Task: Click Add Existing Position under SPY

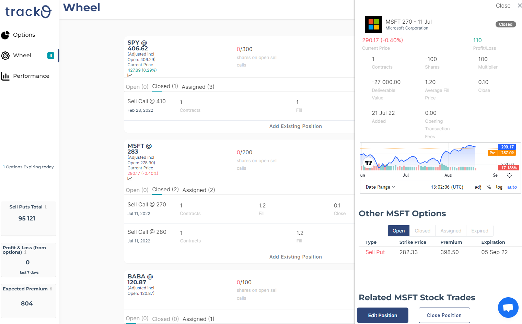Action: [x=295, y=126]
